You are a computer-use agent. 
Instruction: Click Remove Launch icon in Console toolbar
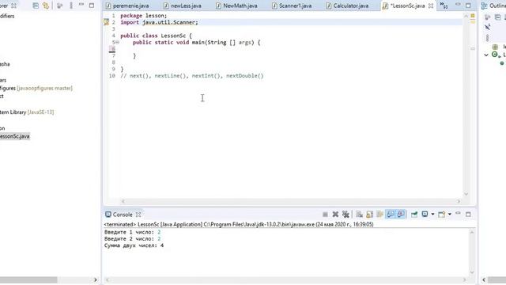point(335,215)
